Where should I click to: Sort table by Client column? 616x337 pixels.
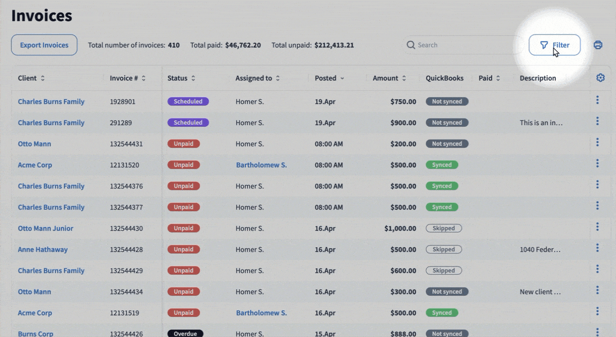click(31, 78)
